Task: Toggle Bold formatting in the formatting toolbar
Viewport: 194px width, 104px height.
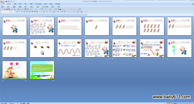Action: pyautogui.click(x=17, y=12)
